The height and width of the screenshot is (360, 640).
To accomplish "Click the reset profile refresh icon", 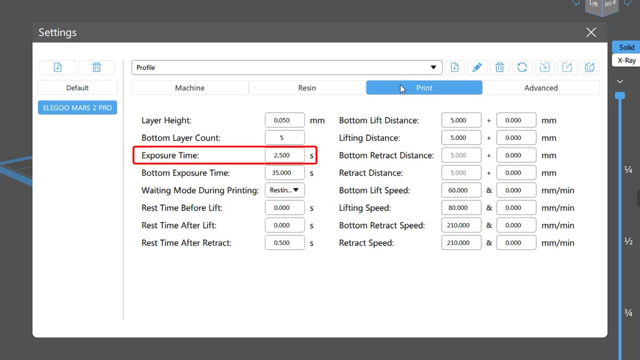I will point(522,67).
